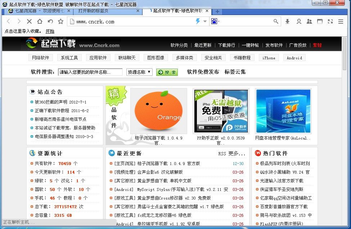Click 开始 link to import favorites
This screenshot has height=229, width=351.
pyautogui.click(x=50, y=31)
